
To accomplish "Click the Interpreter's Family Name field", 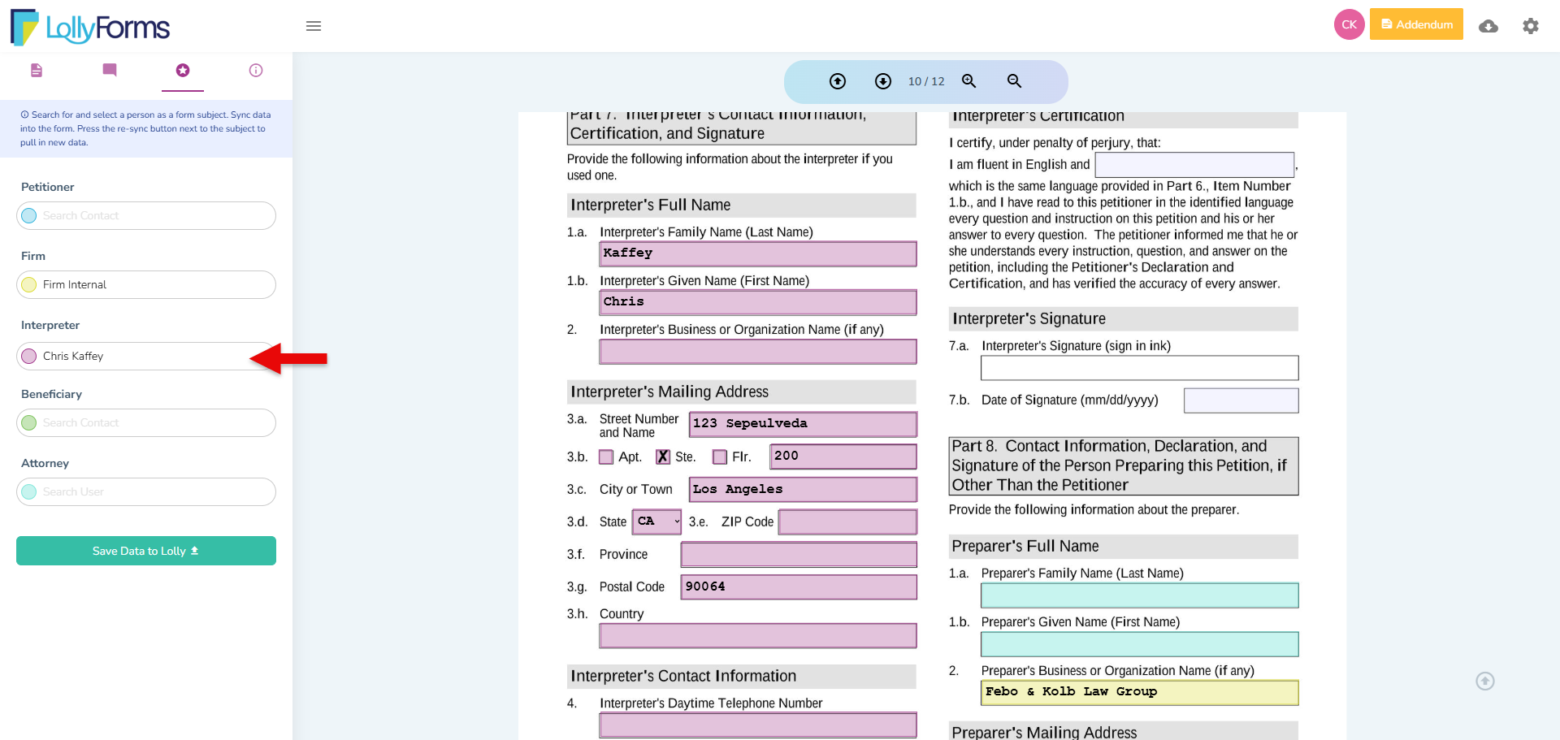I will click(758, 253).
